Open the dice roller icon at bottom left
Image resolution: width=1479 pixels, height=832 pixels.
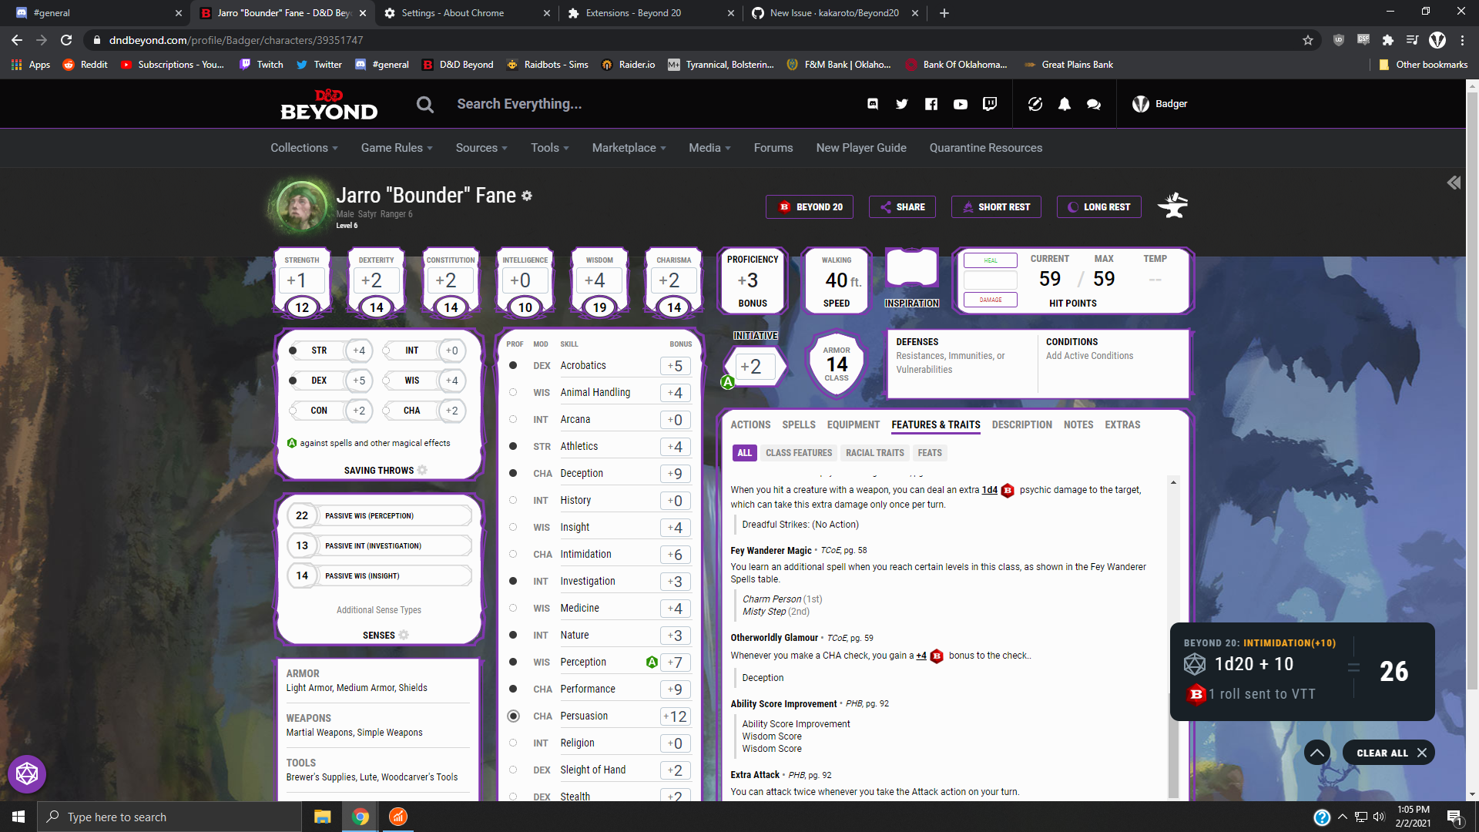[27, 773]
